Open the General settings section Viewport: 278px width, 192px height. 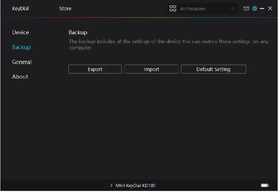pos(22,62)
